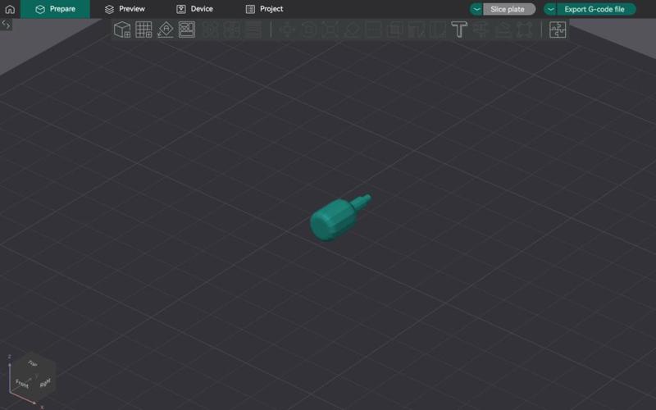Select the Move tool icon
656x410 pixels.
tap(286, 30)
